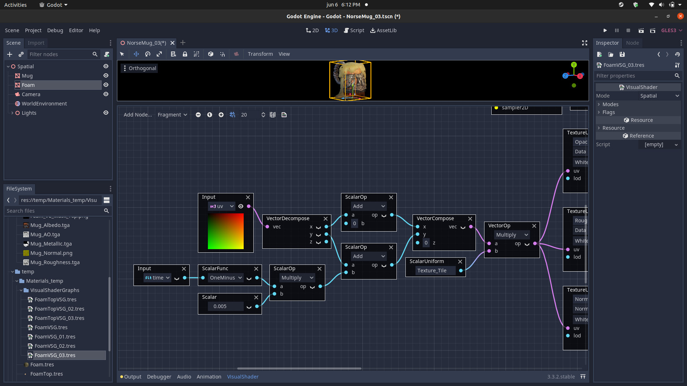
Task: Activate the Scale tool
Action: click(159, 54)
